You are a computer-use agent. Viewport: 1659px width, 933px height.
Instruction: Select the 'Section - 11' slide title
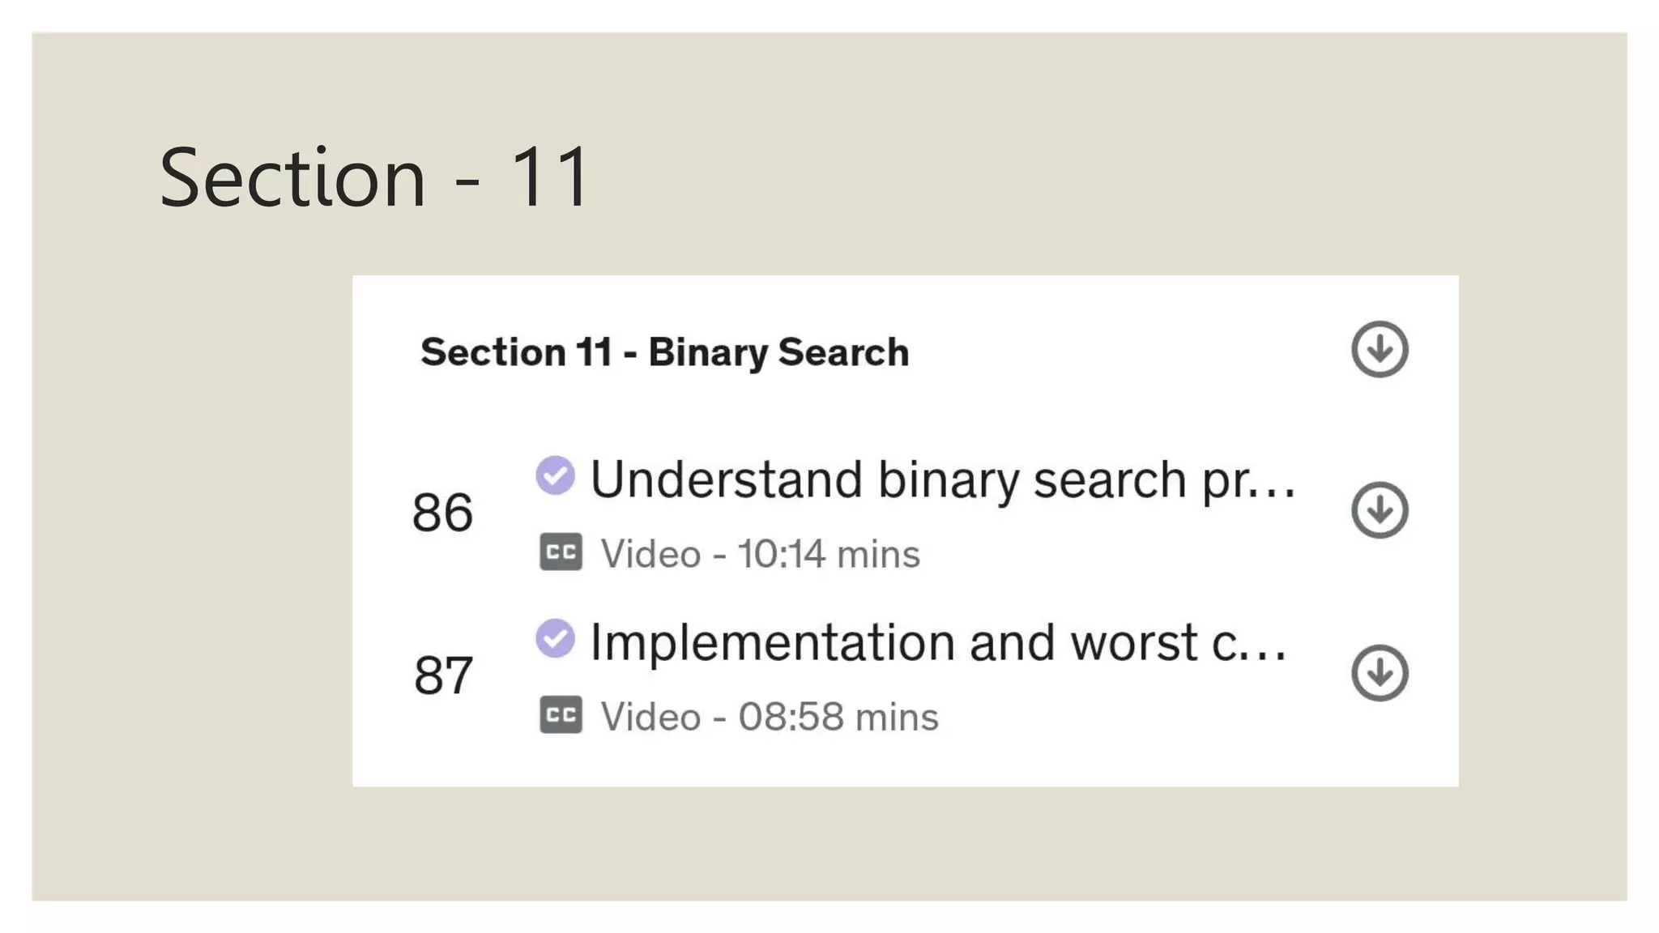point(374,177)
